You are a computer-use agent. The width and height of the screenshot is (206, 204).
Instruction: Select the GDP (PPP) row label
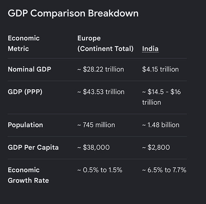[x=25, y=92]
